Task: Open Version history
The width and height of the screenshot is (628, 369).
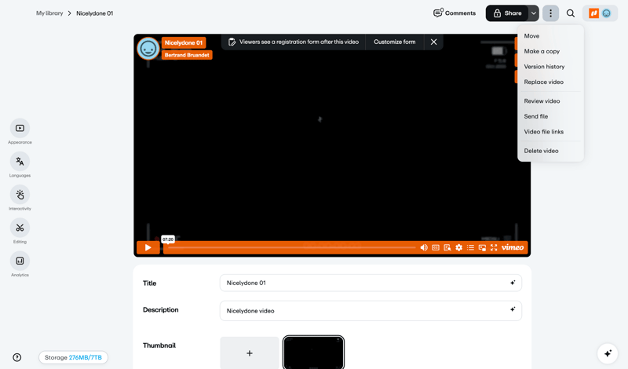Action: [x=550, y=67]
